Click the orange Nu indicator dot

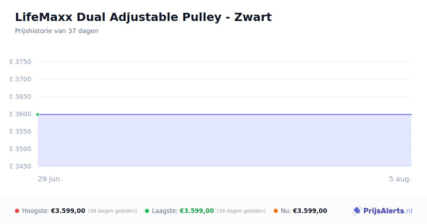(276, 211)
